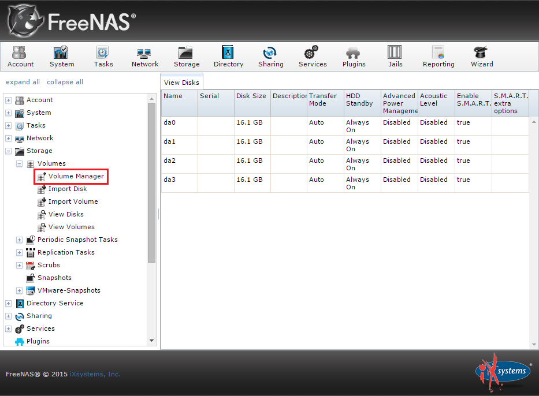This screenshot has height=396, width=539.
Task: Open Import Volume in the tree
Action: tap(73, 201)
